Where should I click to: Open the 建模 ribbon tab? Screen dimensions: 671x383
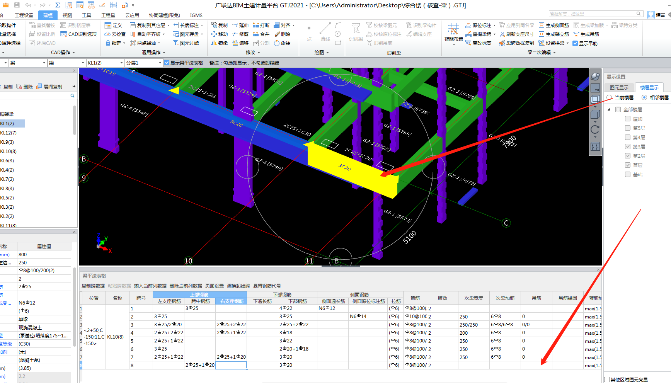pos(48,15)
